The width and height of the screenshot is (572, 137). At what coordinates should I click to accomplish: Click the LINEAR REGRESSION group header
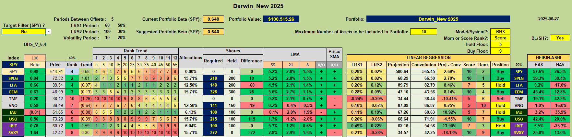point(428,58)
